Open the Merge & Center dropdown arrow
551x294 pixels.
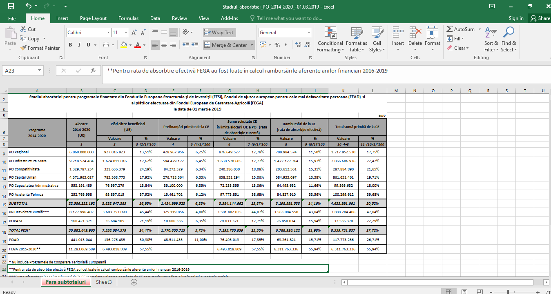252,45
